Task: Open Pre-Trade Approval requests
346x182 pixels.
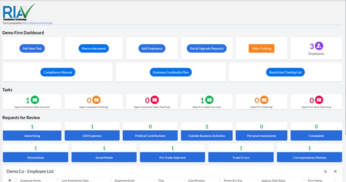Action: click(172, 157)
